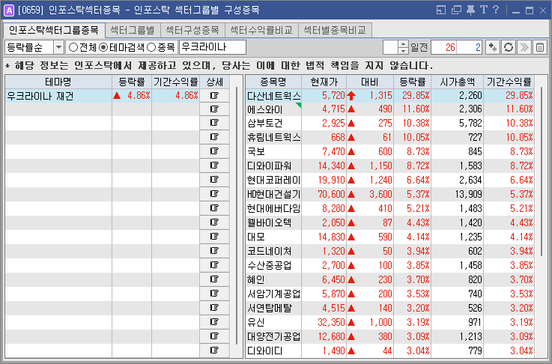552x364 pixels.
Task: Sort by 시가총액 column header
Action: tap(457, 82)
